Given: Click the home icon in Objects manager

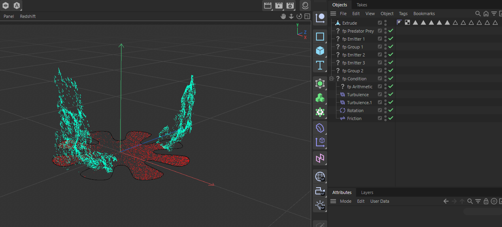Looking at the screenshot, I should [x=486, y=14].
